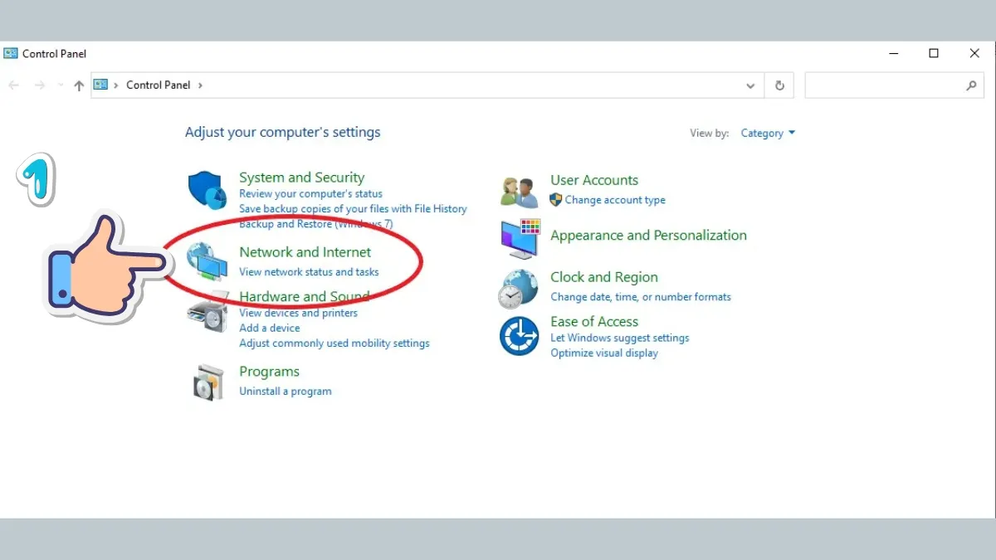Expand the View by Category dropdown

[768, 134]
